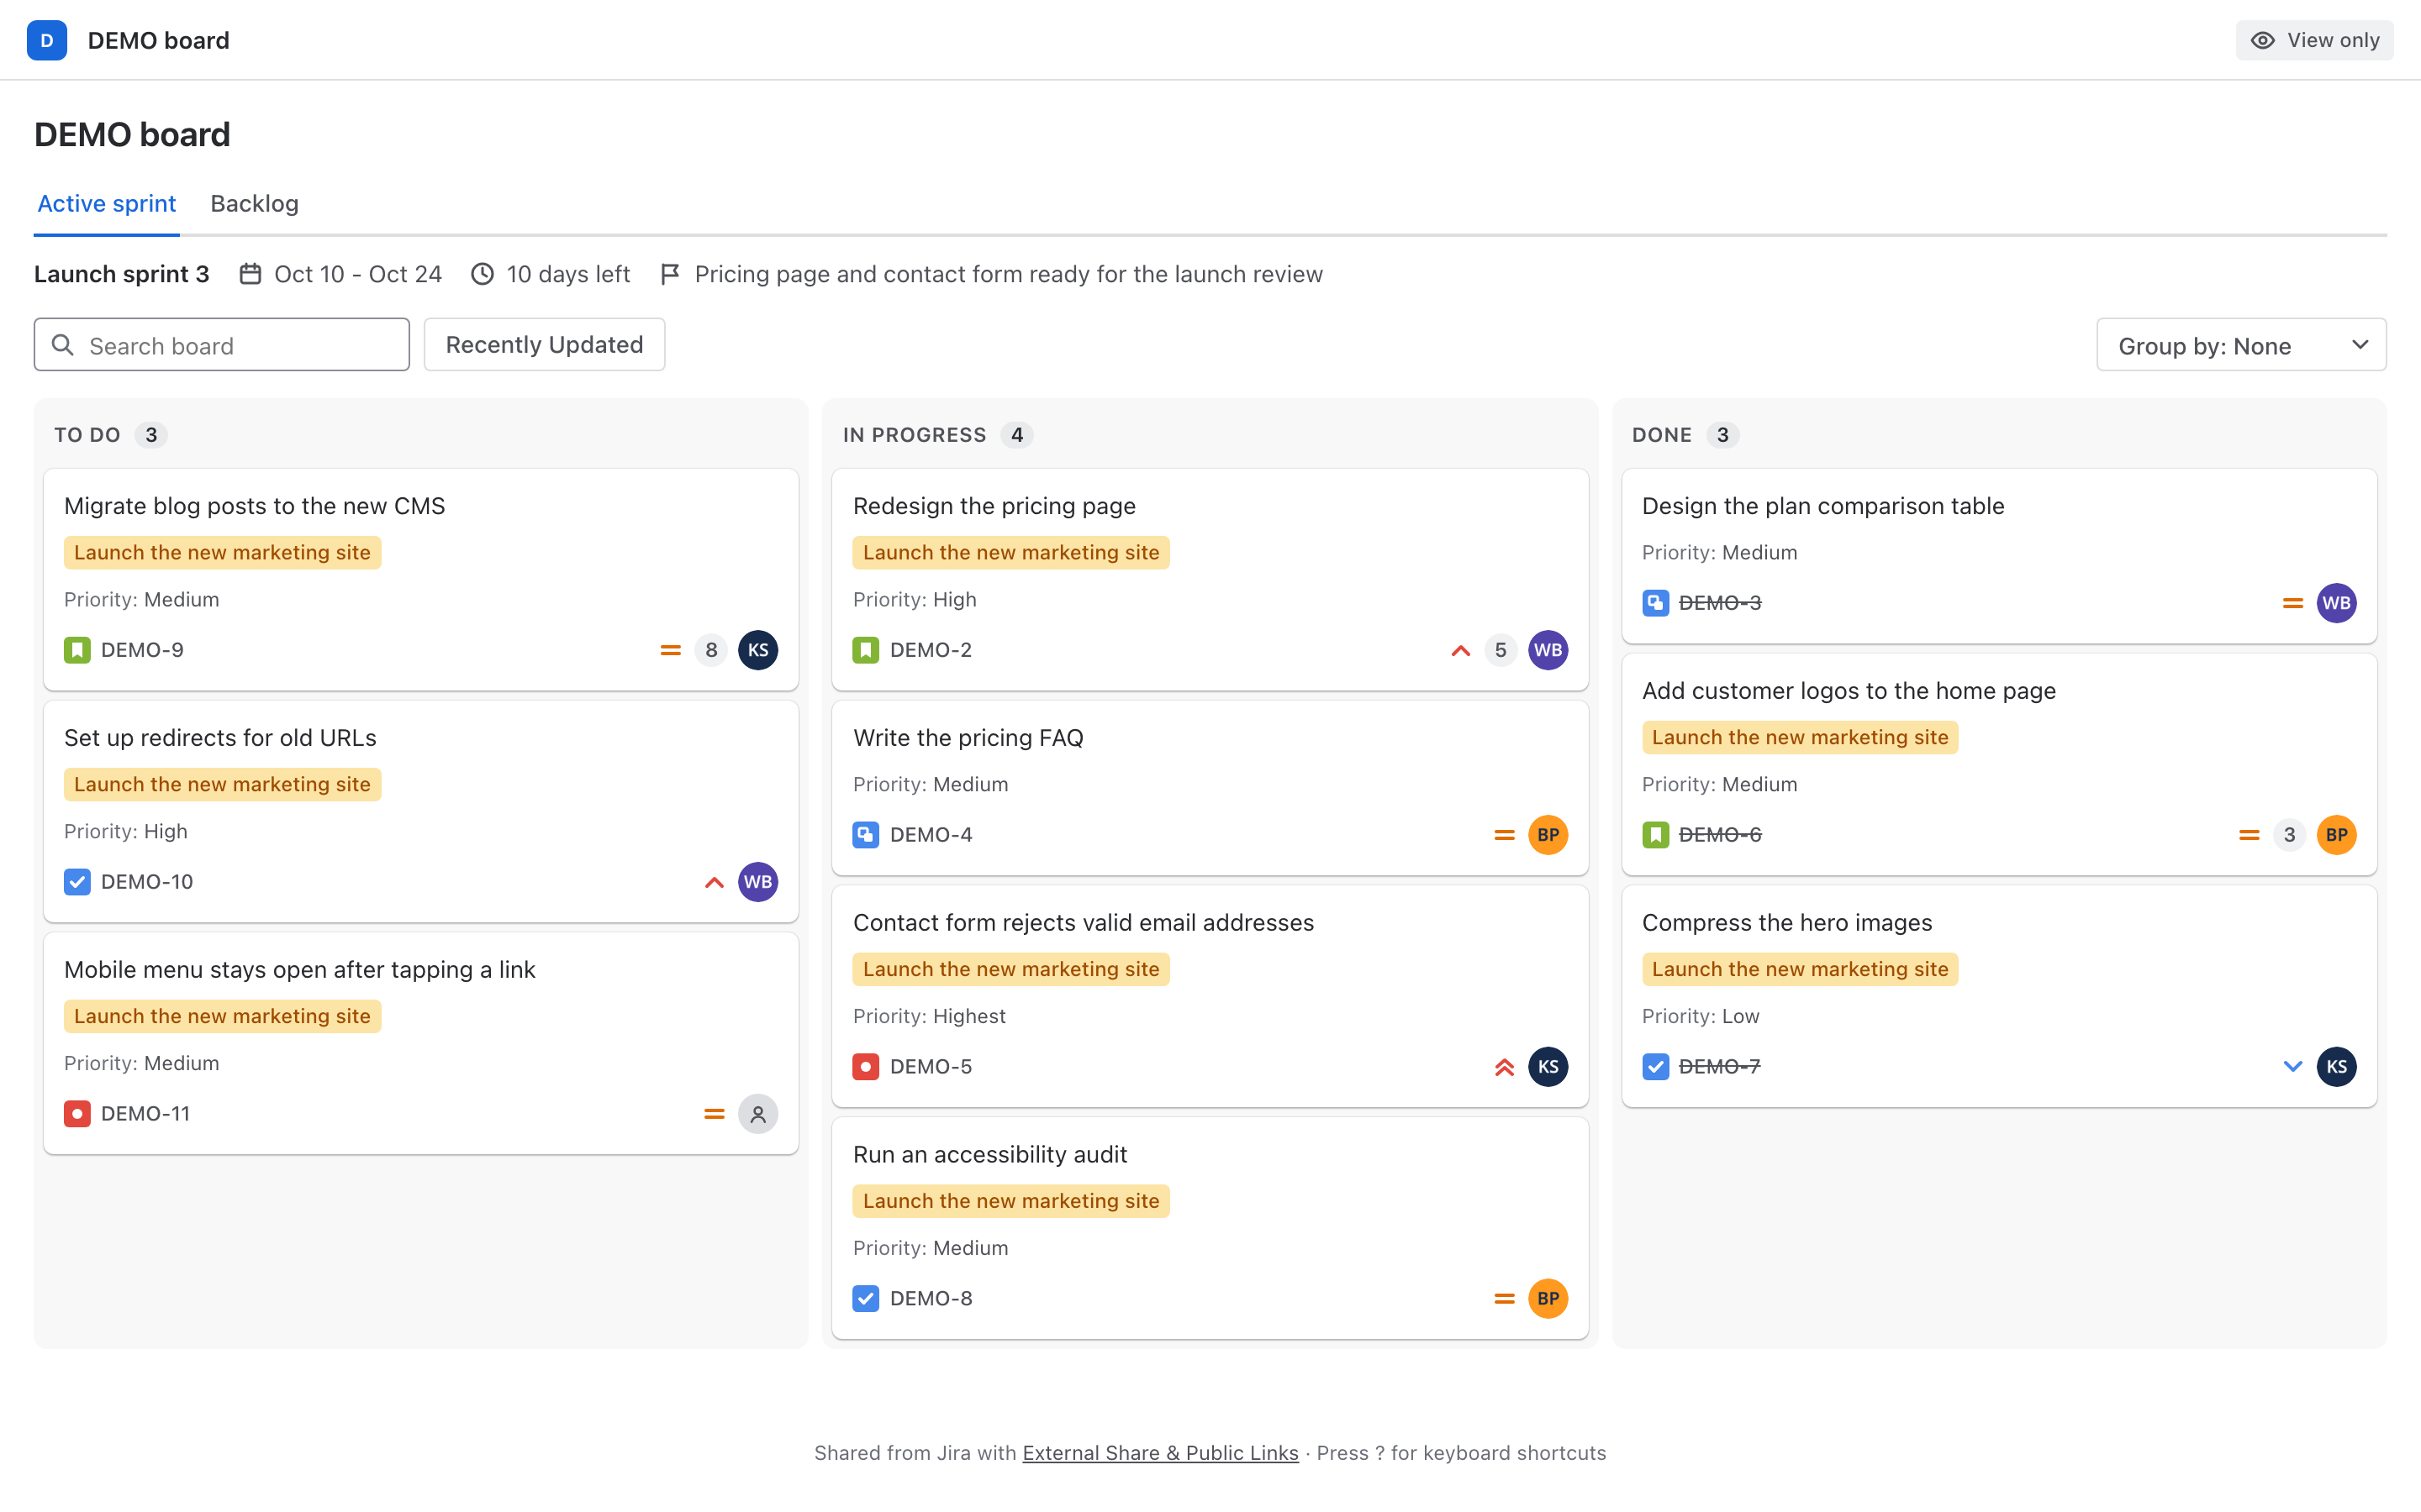2421x1512 pixels.
Task: Open the Write the pricing FAQ card
Action: (1210, 789)
